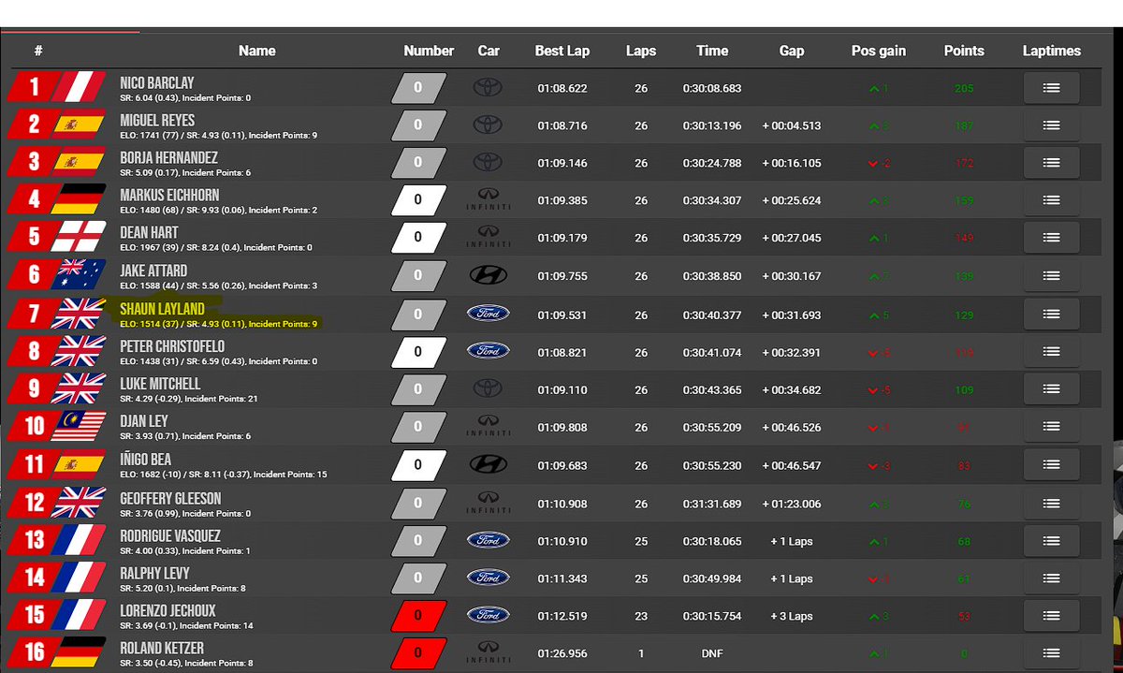Click Ford logo in Shaun Layland row
Image resolution: width=1123 pixels, height=673 pixels.
coord(488,314)
